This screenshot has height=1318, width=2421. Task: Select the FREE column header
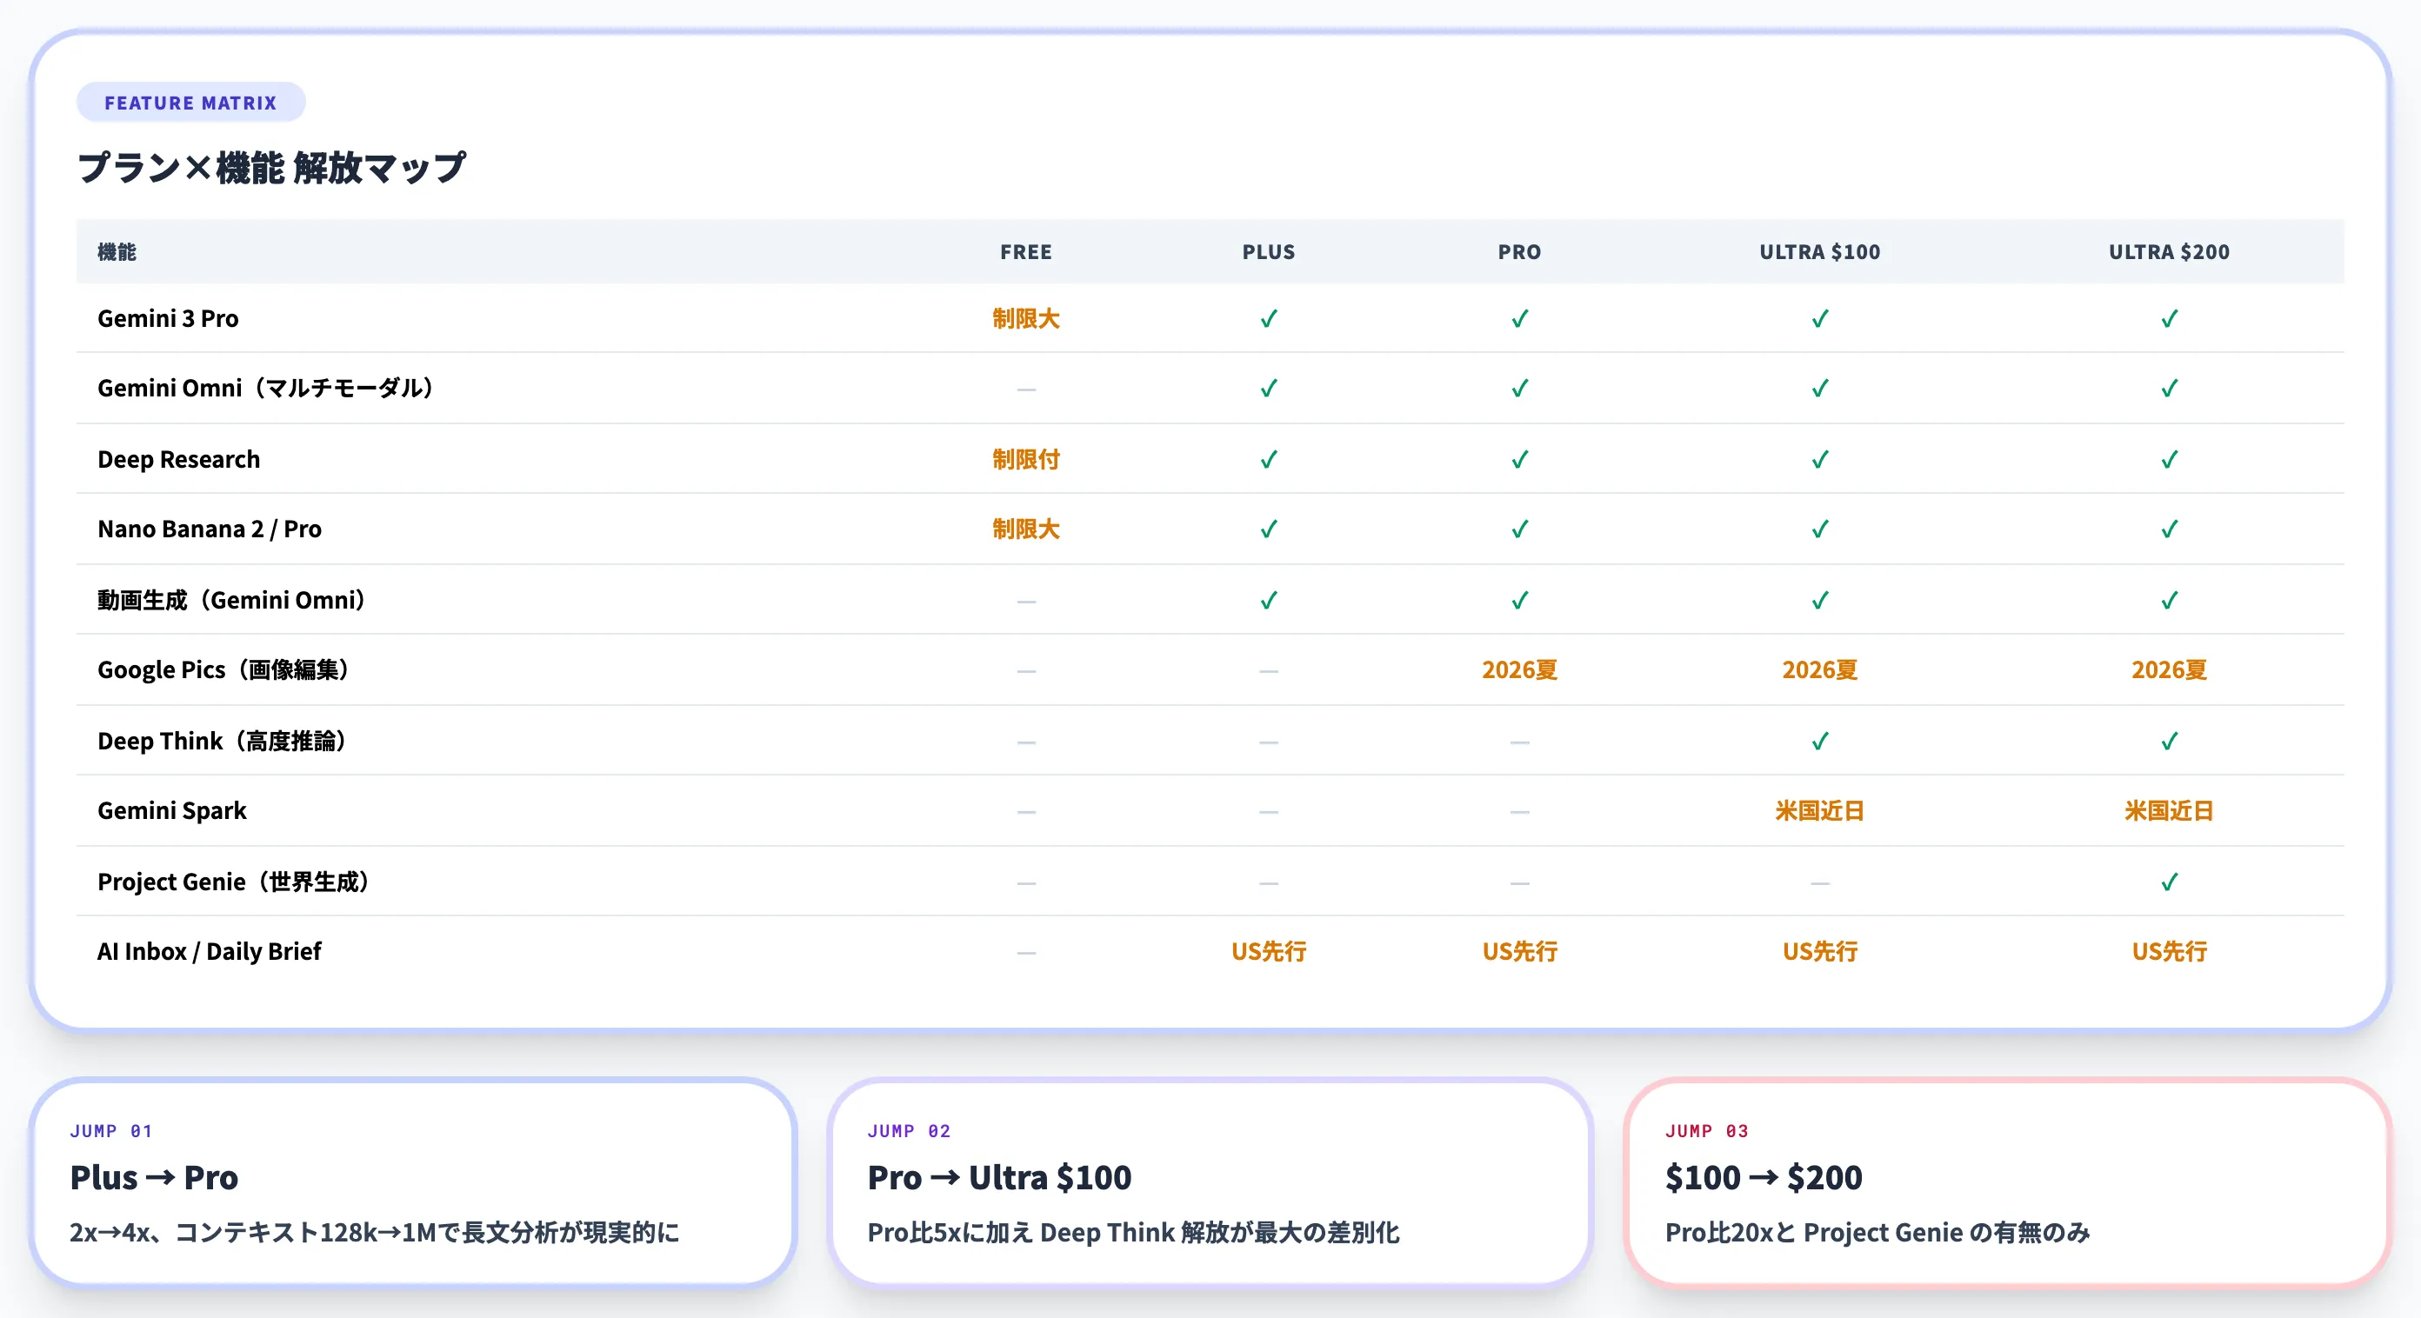1026,252
